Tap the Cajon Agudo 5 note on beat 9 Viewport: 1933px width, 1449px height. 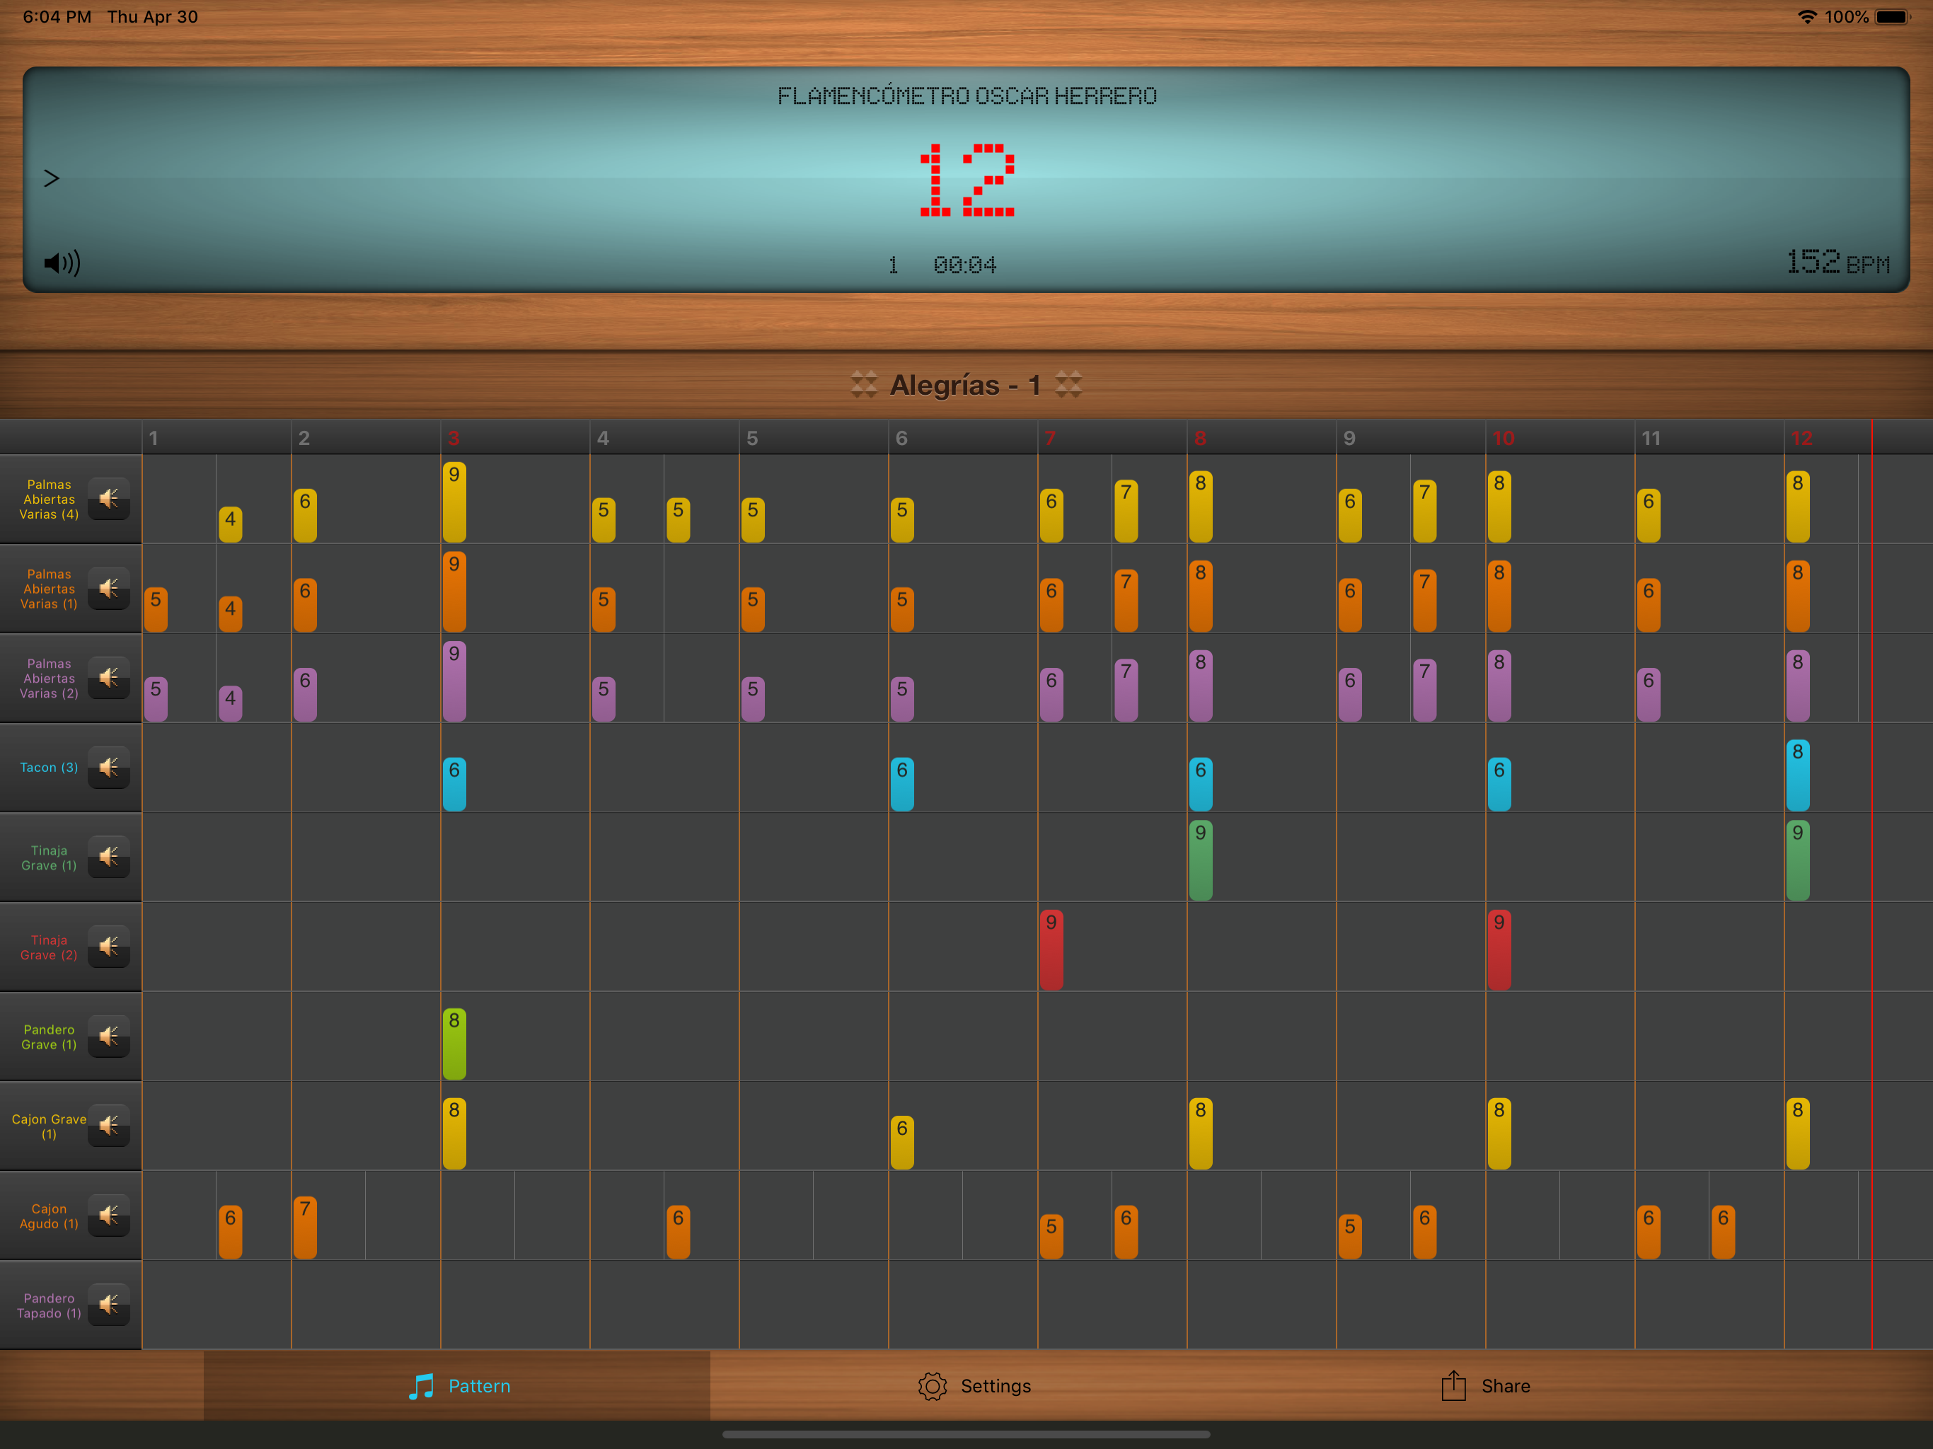point(1350,1237)
